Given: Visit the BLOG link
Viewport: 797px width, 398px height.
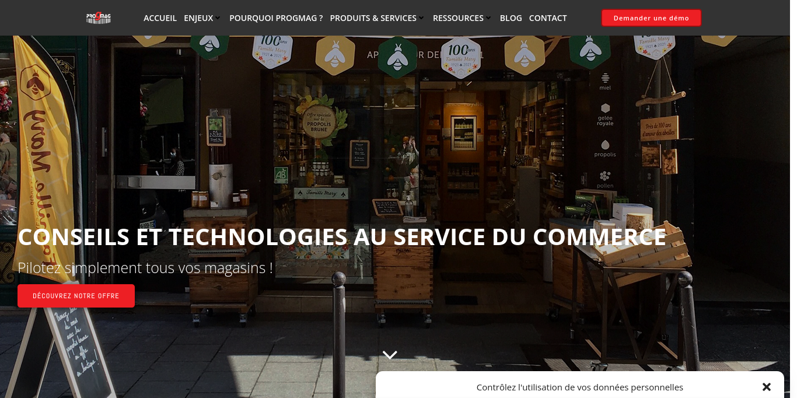Looking at the screenshot, I should pyautogui.click(x=511, y=18).
